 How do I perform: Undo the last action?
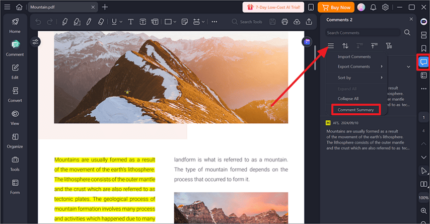(x=38, y=22)
